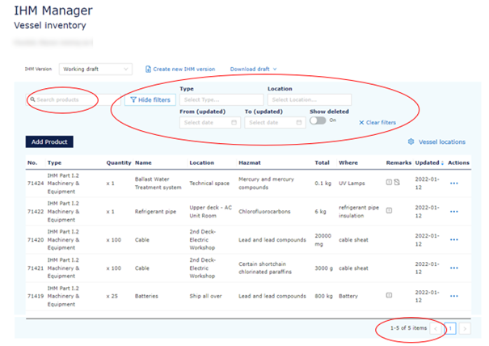The width and height of the screenshot is (489, 346).
Task: Open the IHM Version Working draft dropdown
Action: tap(96, 70)
